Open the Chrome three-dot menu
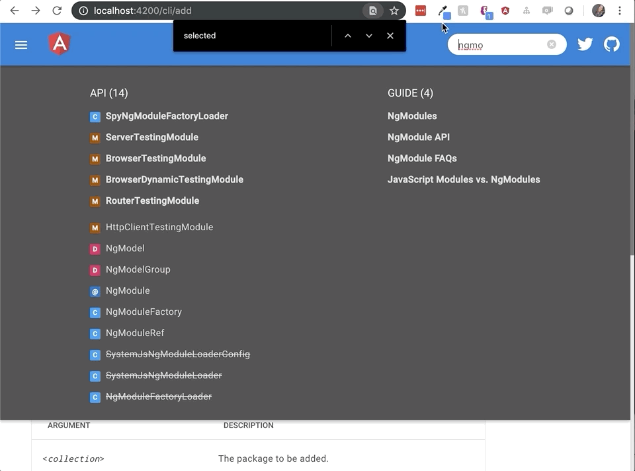 [x=620, y=11]
